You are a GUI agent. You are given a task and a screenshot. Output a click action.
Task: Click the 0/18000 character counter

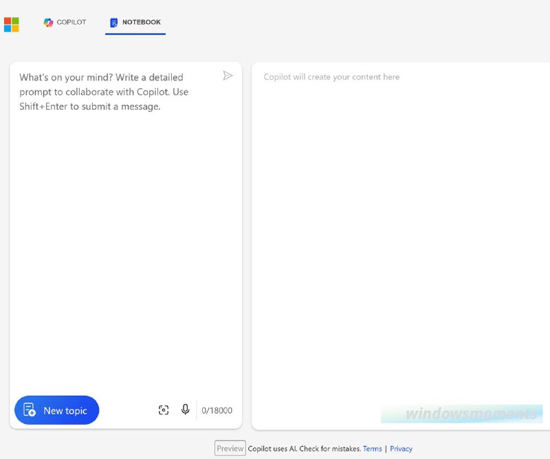pyautogui.click(x=217, y=411)
